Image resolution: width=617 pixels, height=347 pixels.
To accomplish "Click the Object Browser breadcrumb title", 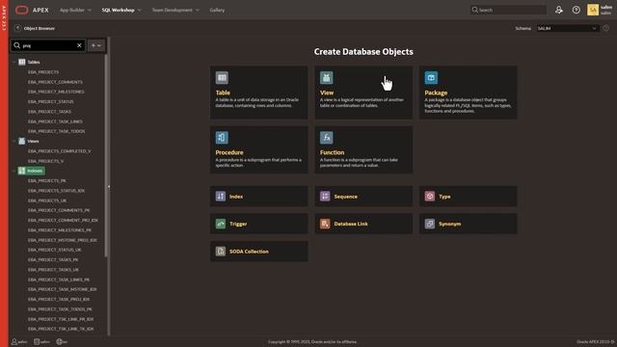I will 40,28.
